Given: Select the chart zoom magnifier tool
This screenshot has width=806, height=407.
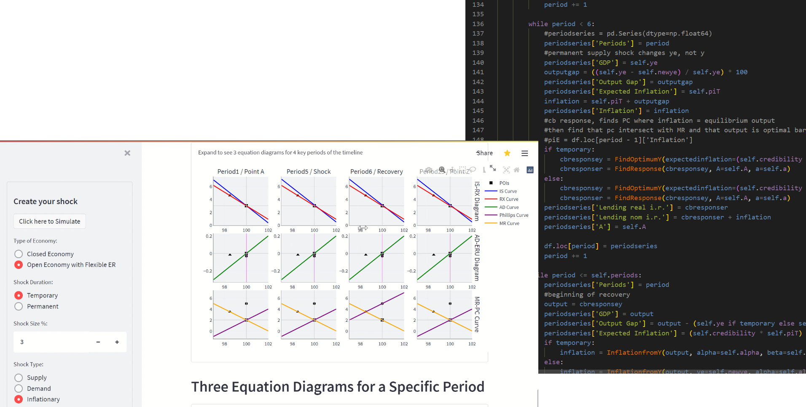Looking at the screenshot, I should coord(441,170).
